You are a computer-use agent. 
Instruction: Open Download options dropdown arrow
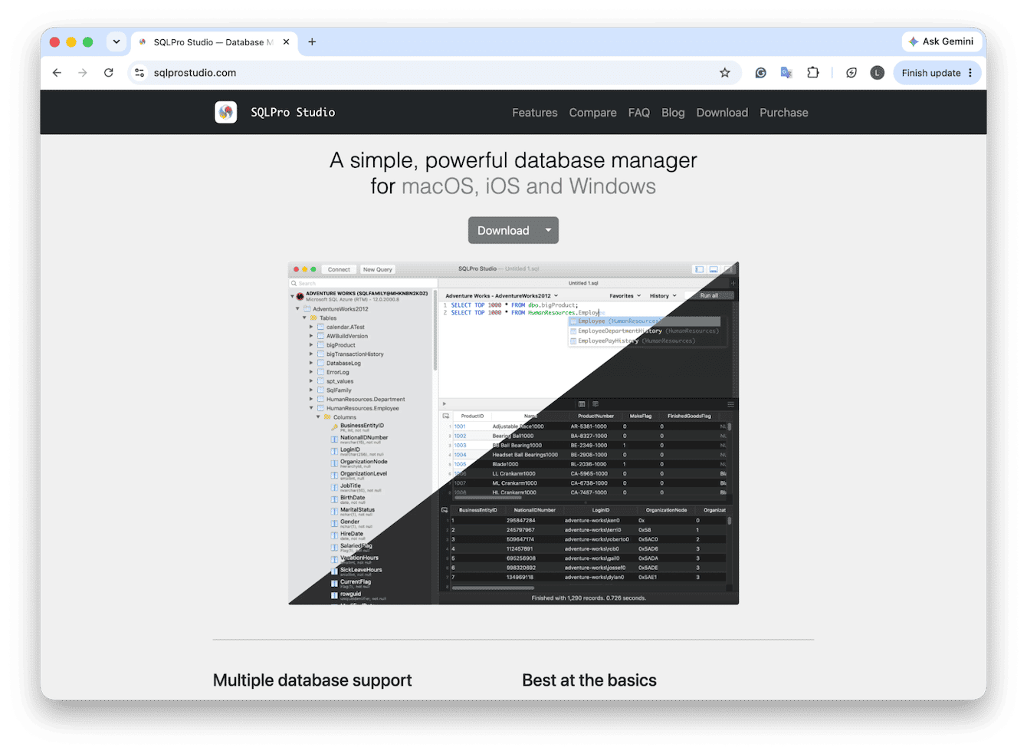click(548, 230)
